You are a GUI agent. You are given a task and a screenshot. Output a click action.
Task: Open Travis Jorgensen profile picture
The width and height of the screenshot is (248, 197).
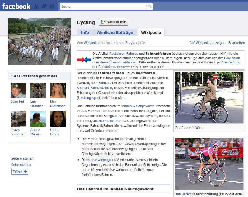pyautogui.click(x=19, y=119)
